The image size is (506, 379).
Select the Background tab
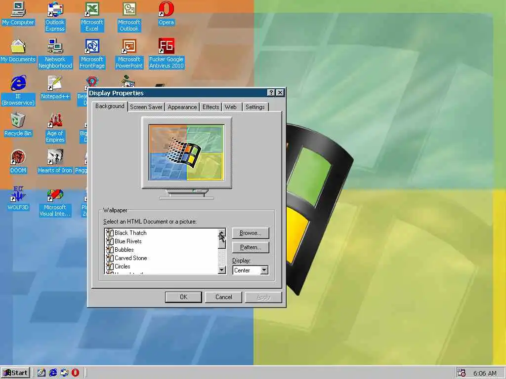pyautogui.click(x=110, y=107)
